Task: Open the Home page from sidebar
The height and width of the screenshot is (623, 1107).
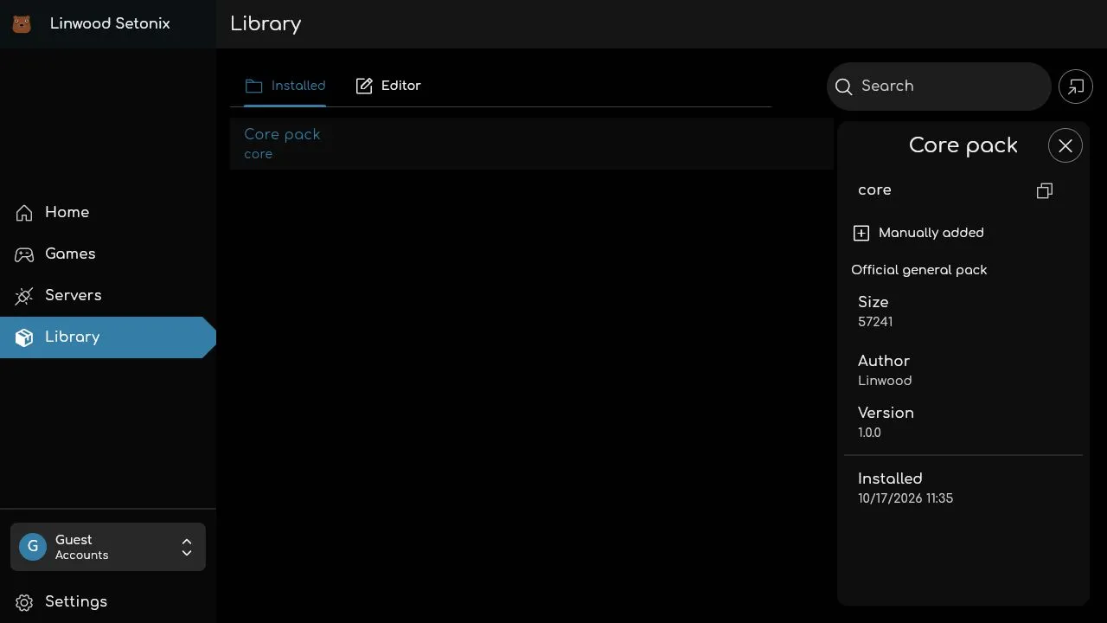Action: click(108, 213)
